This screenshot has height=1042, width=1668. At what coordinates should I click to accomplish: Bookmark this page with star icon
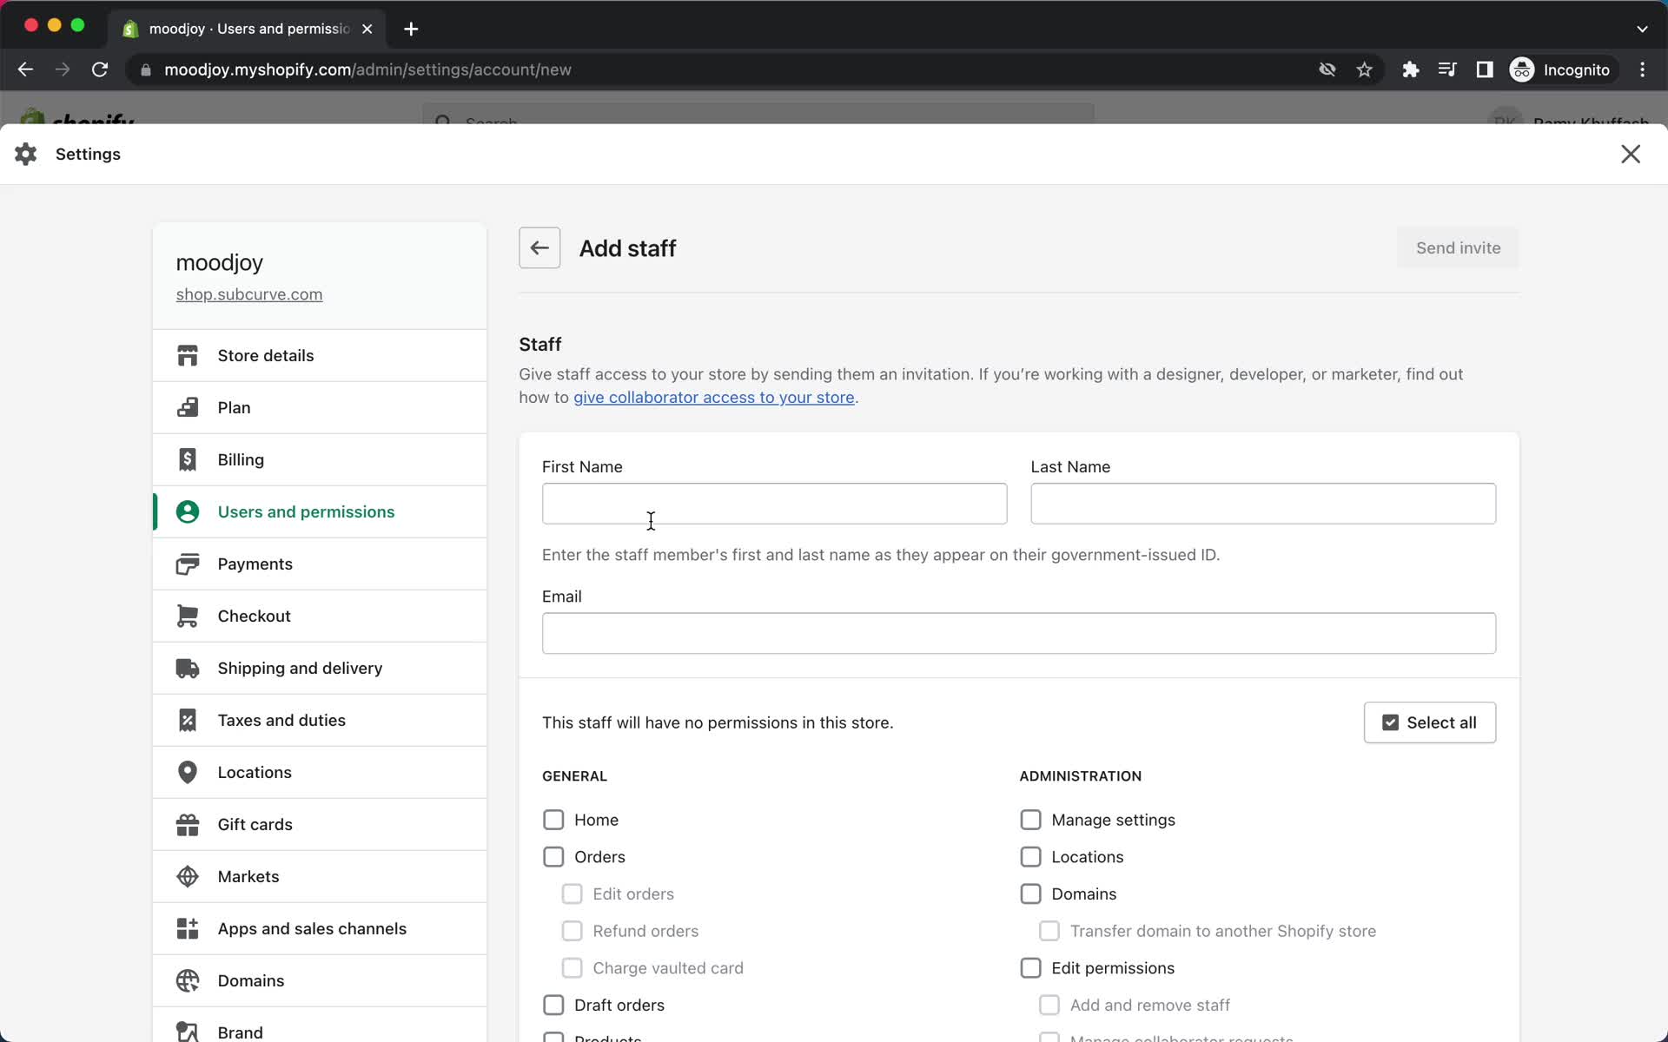pos(1365,69)
